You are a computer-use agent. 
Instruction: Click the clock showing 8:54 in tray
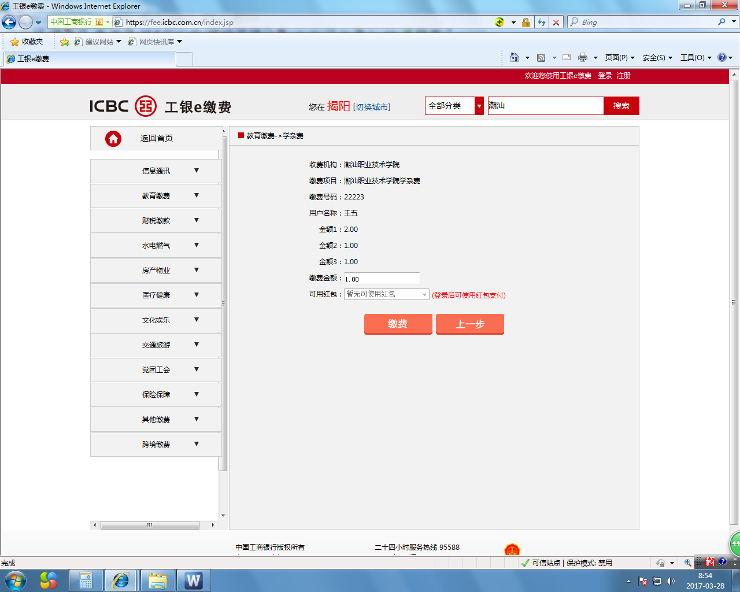(x=705, y=576)
